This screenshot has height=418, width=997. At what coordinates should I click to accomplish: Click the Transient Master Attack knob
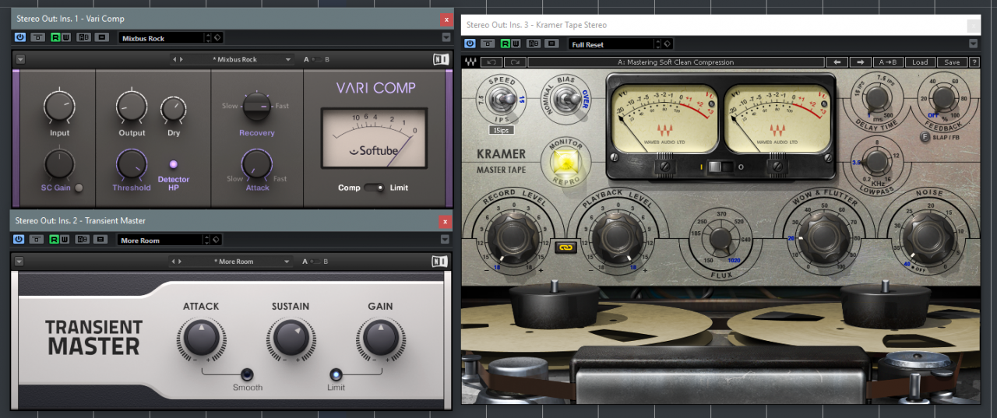[201, 339]
